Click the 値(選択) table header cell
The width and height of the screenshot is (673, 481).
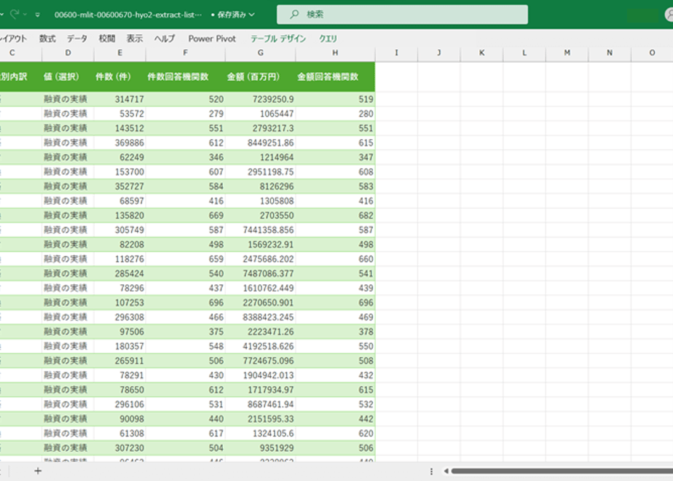(x=68, y=77)
